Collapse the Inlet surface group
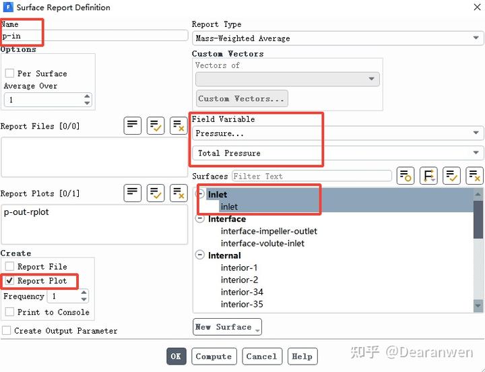Image resolution: width=485 pixels, height=372 pixels. (x=200, y=194)
